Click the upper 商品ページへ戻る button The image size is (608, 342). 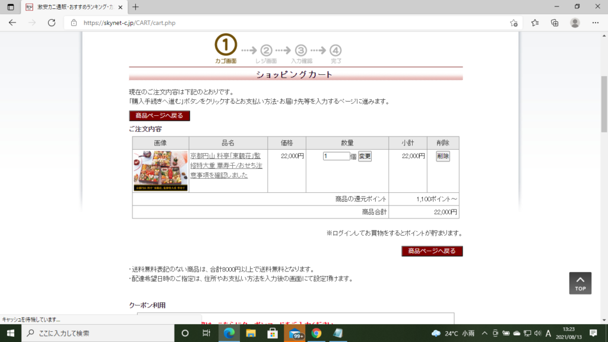pyautogui.click(x=159, y=116)
